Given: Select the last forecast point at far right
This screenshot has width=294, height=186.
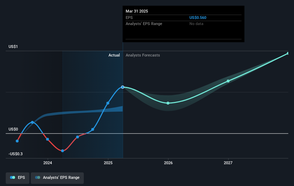Looking at the screenshot, I should click(x=288, y=53).
